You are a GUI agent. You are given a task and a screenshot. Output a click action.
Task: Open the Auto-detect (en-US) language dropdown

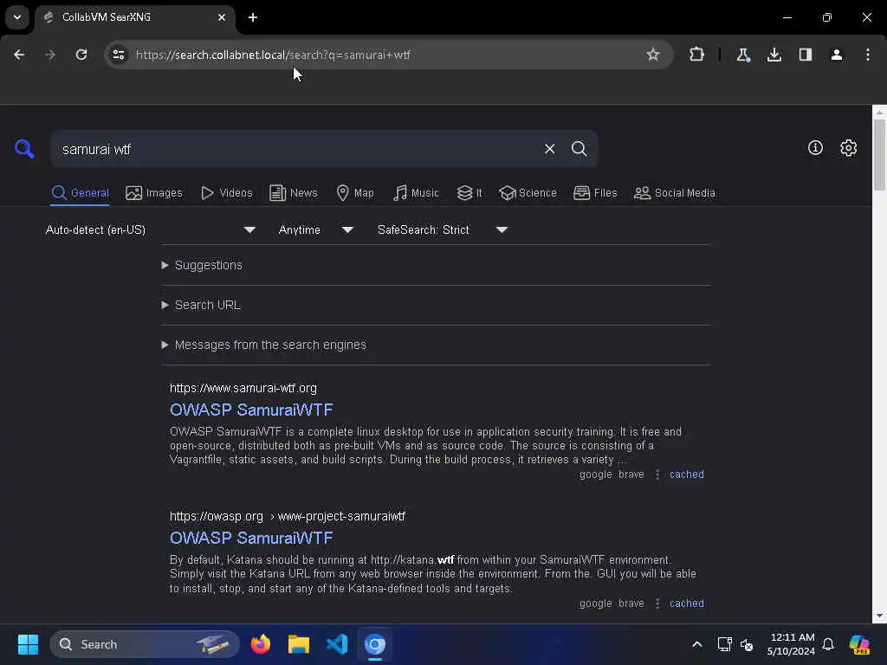click(151, 229)
